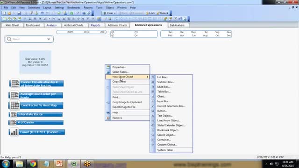Viewport: 299px width, 168px height.
Task: Click the New document toolbar icon
Action: click(x=4, y=13)
